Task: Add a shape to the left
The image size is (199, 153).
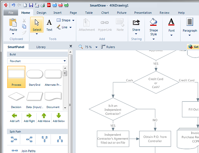Action: [15, 118]
